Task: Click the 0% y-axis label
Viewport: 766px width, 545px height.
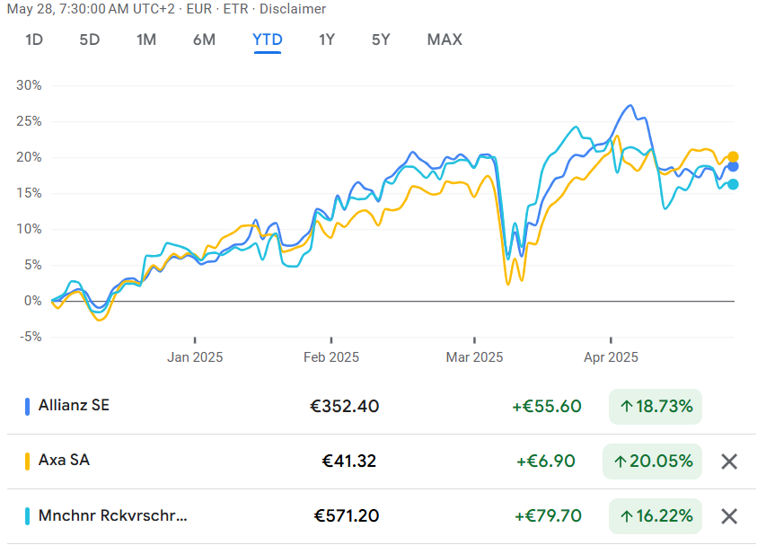Action: [32, 301]
